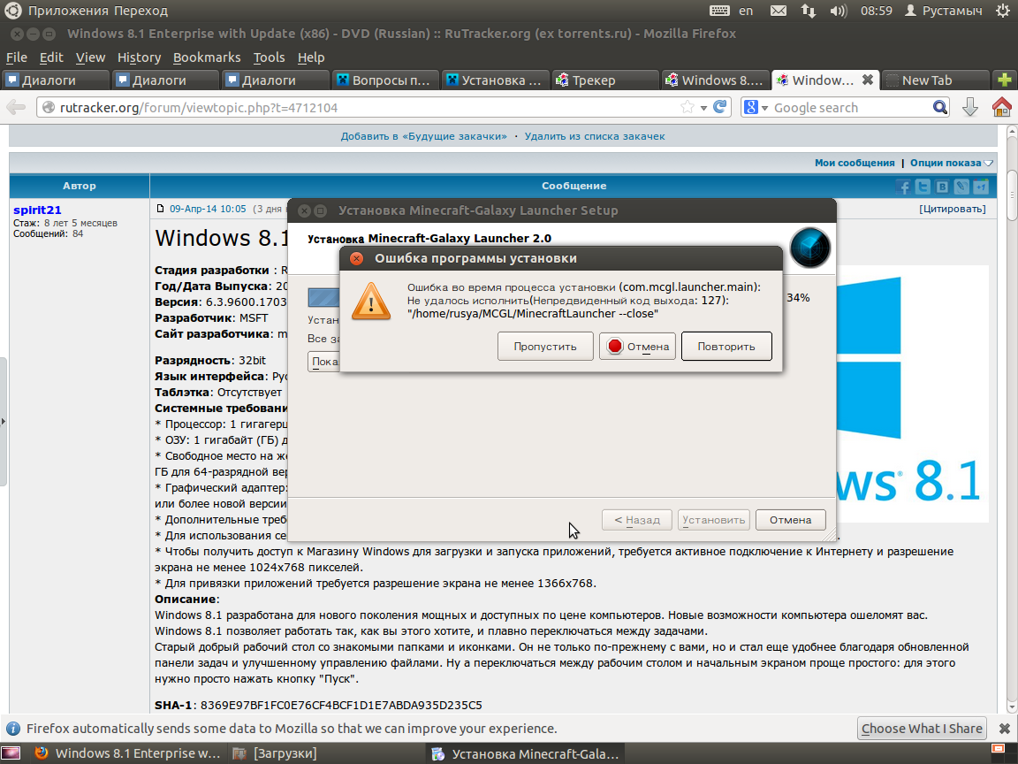Screen dimensions: 1018x764
Task: Open the Tools menu
Action: pos(269,57)
